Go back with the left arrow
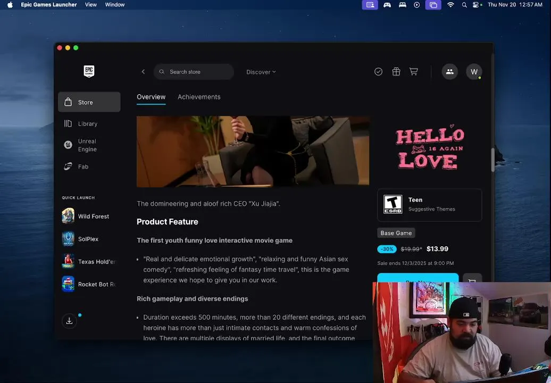Screen dimensions: 551x383 pos(143,72)
